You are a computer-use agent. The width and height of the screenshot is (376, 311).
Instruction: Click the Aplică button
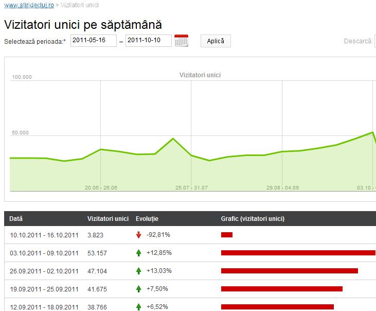click(x=216, y=41)
